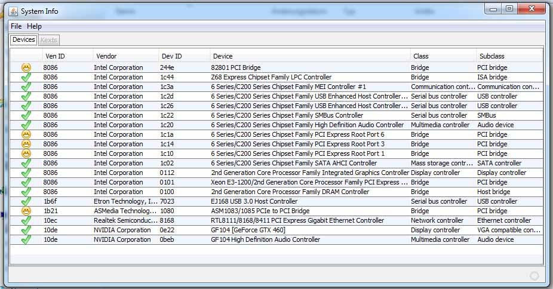
Task: Close the System Info window
Action: coord(532,9)
